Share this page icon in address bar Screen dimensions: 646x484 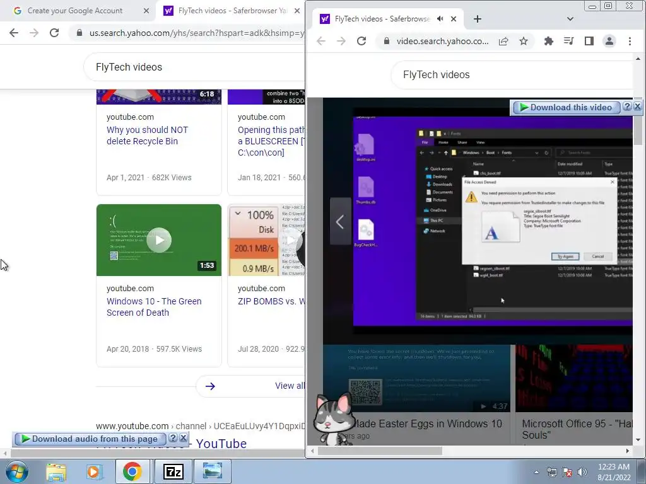point(503,41)
